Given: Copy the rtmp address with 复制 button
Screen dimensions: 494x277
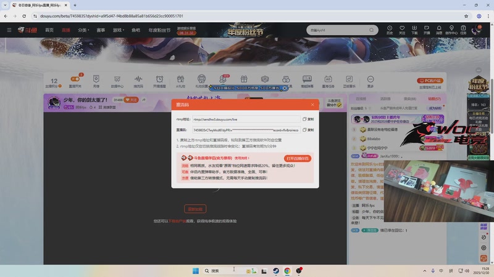Looking at the screenshot, I should click(x=308, y=119).
